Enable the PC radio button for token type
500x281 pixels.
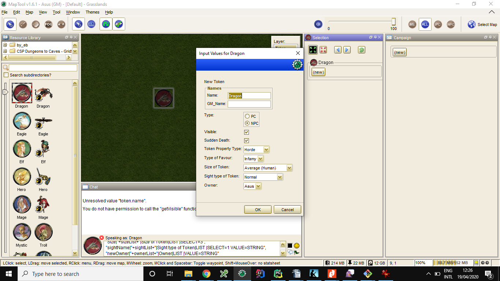click(x=247, y=116)
